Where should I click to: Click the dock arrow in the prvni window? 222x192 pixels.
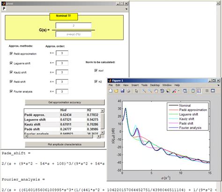point(126,9)
